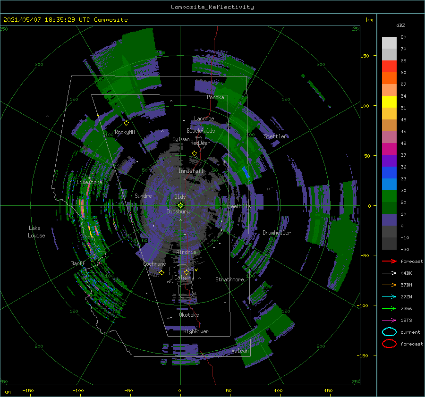
Task: Click the green 7356 arrow icon
Action: (389, 308)
